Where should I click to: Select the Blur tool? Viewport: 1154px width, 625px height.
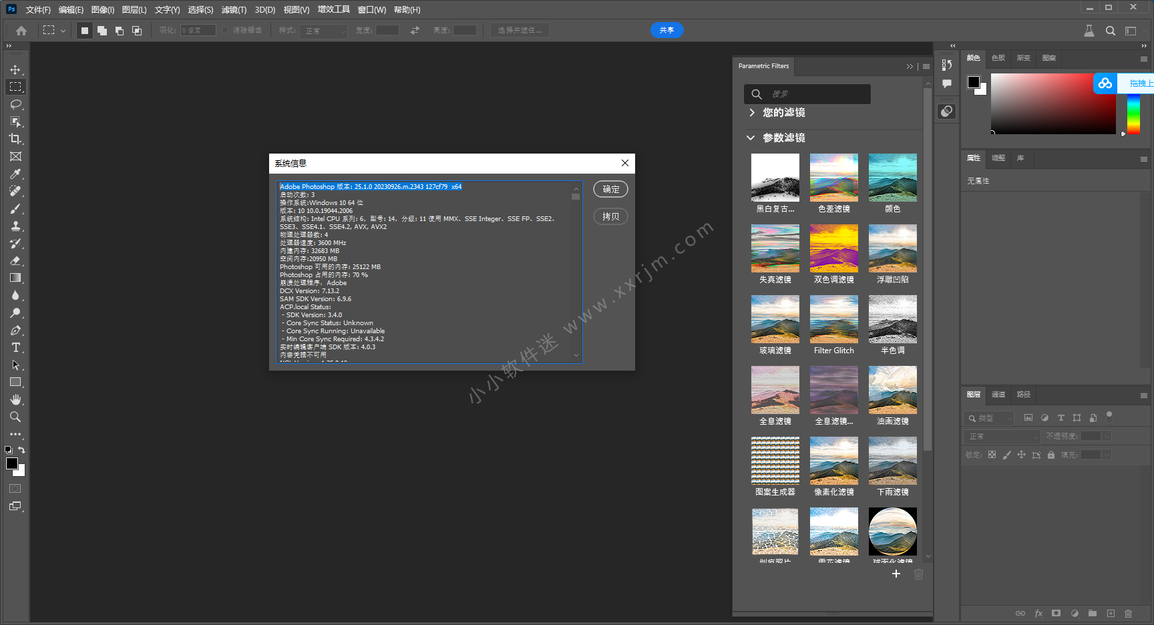[15, 295]
